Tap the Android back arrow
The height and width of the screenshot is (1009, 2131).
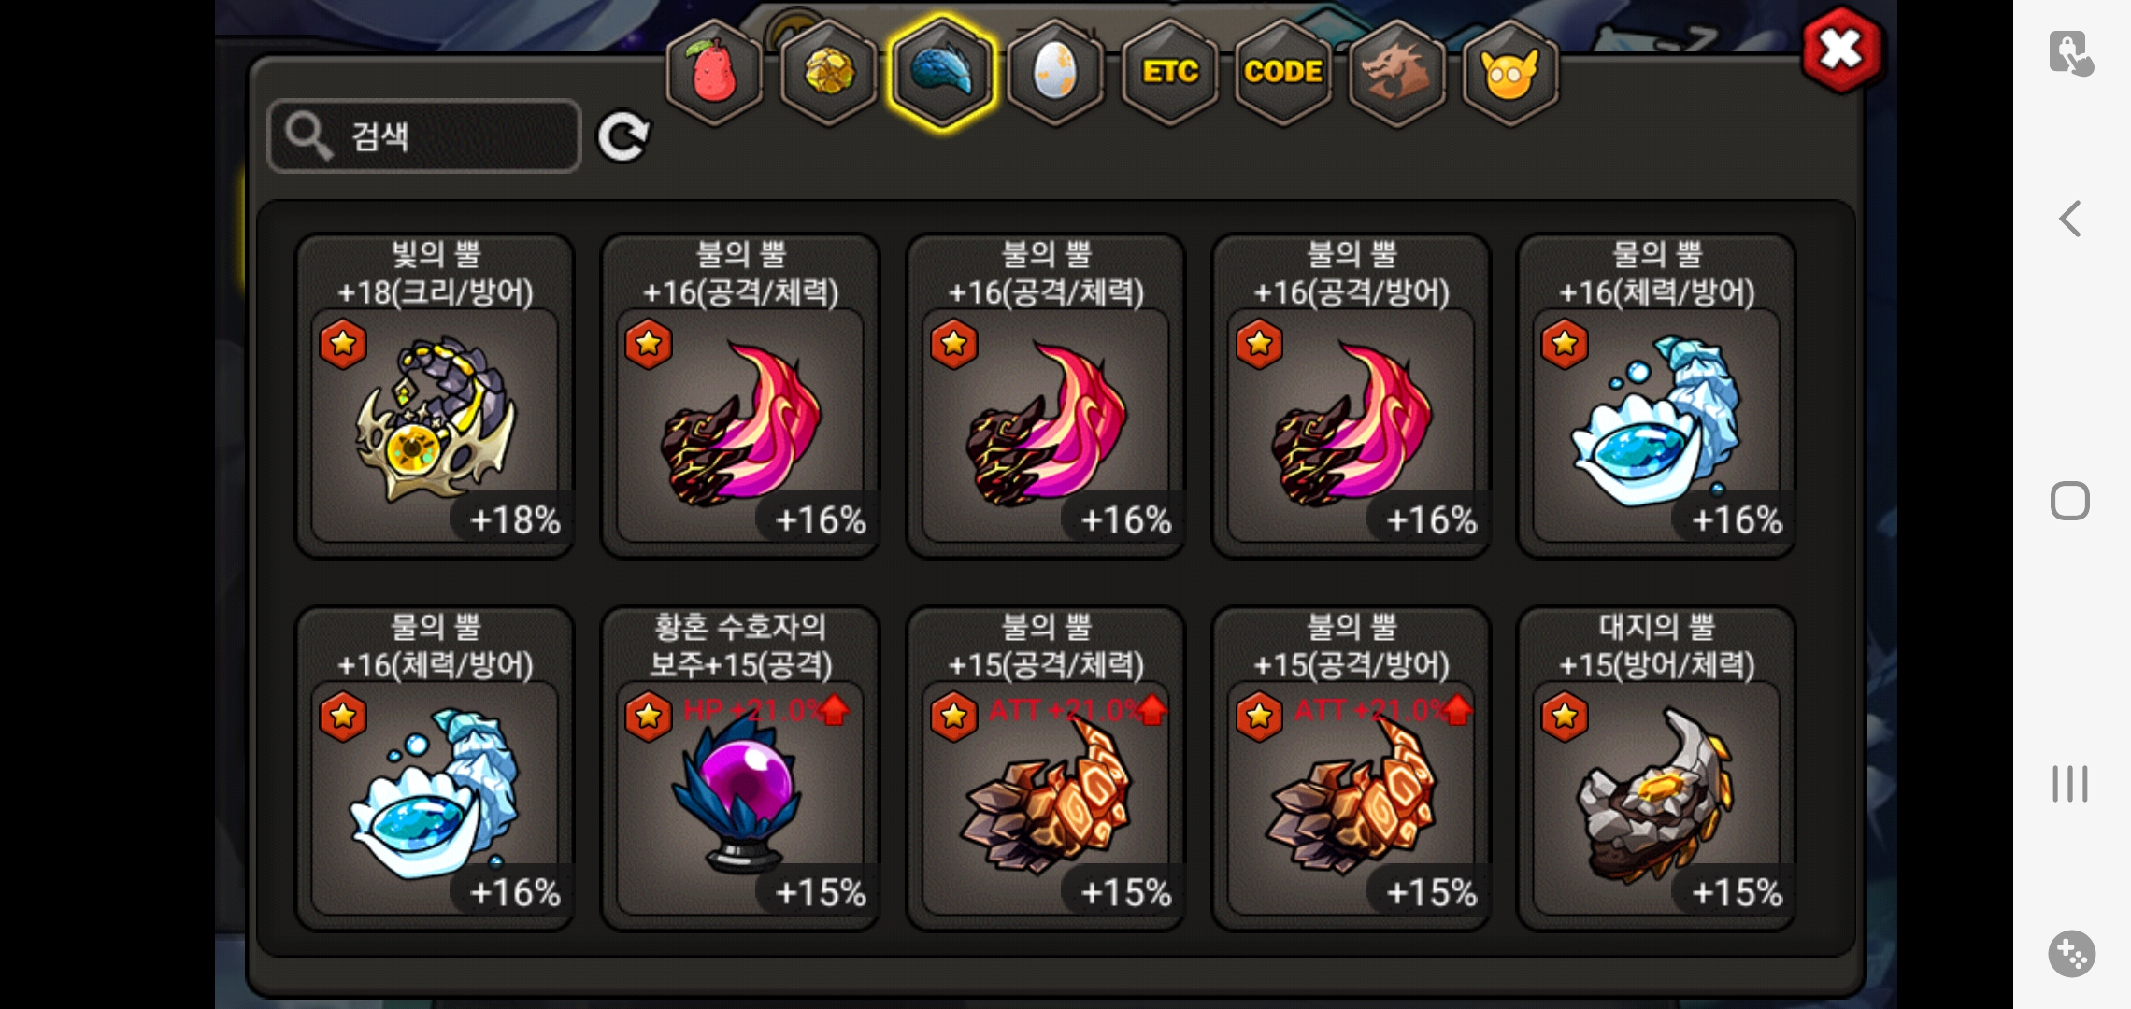[x=2070, y=219]
